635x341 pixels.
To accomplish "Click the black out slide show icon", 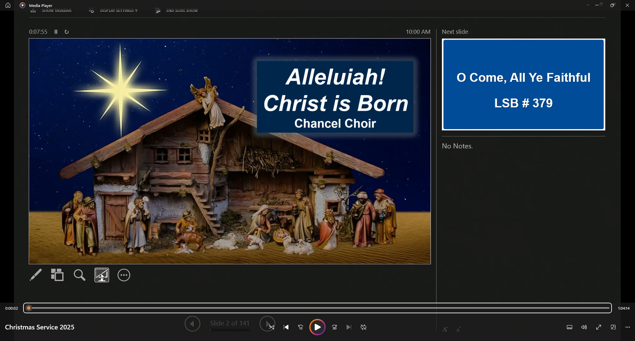I will [102, 275].
